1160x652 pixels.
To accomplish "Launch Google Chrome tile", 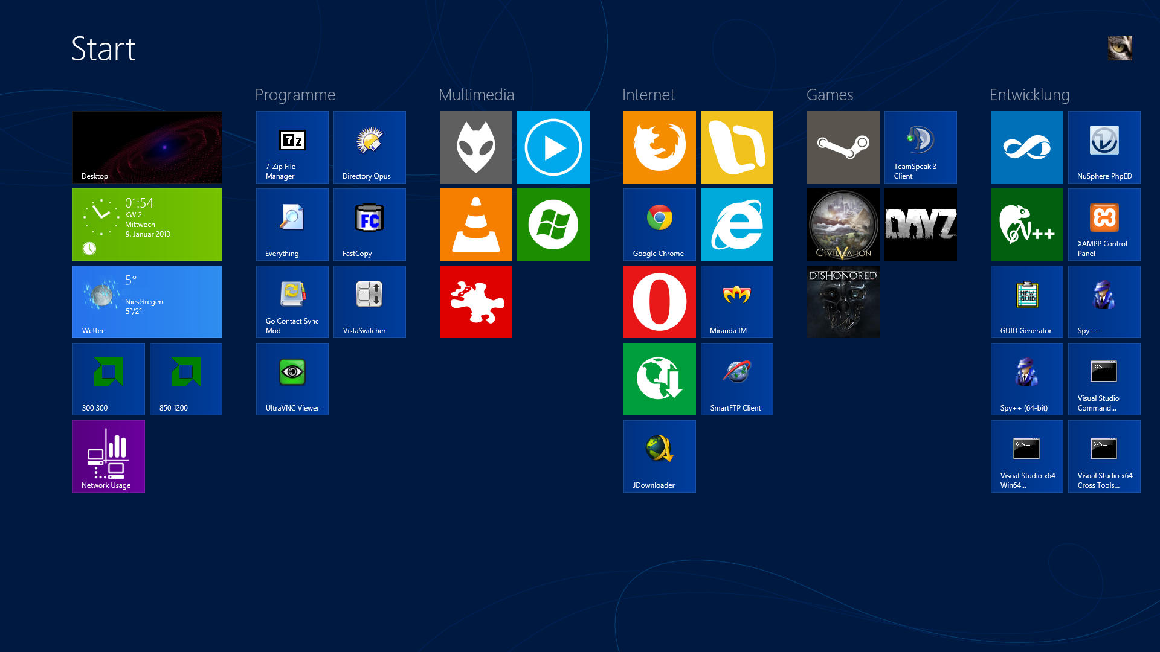I will [659, 225].
